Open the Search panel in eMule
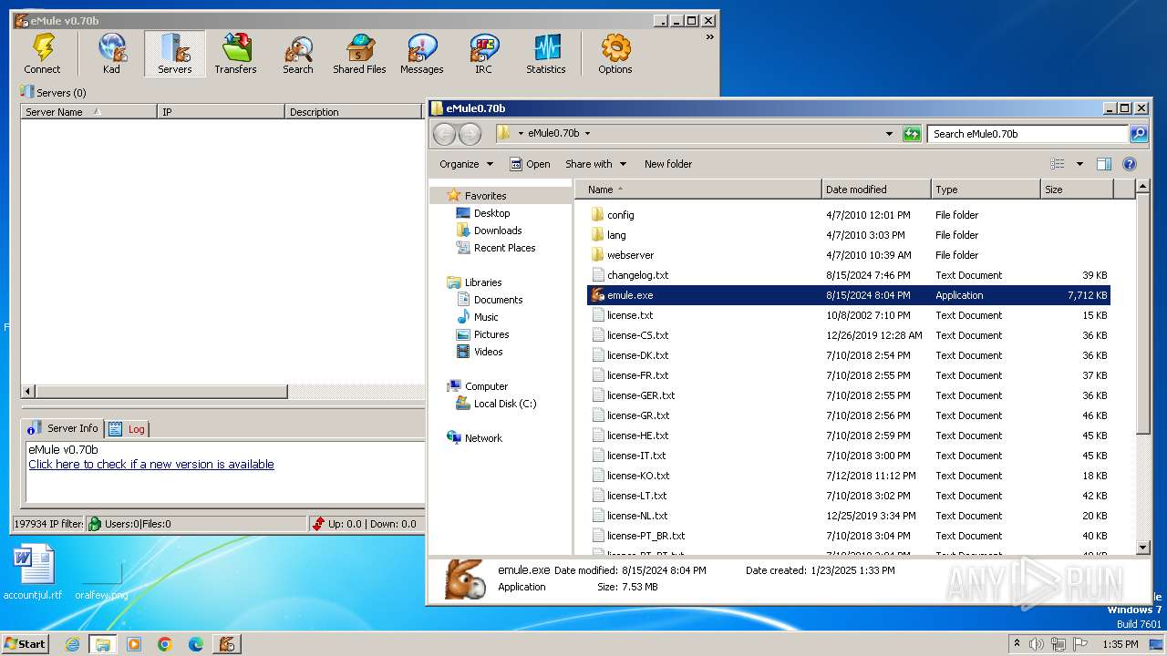The image size is (1167, 656). (x=297, y=54)
